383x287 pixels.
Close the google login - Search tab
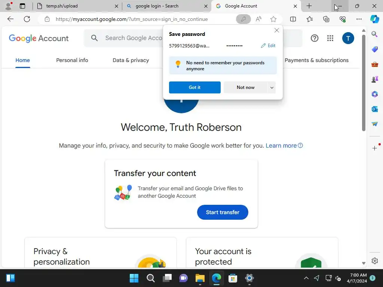[x=206, y=6]
